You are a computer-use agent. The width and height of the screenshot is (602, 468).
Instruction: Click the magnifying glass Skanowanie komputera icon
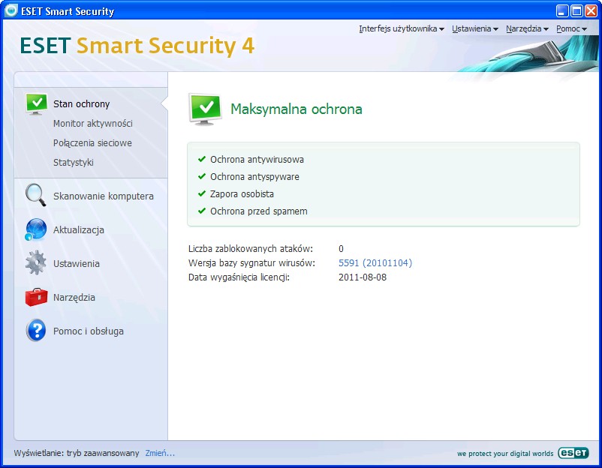(36, 195)
